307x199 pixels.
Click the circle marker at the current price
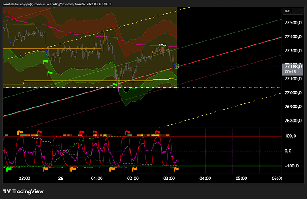pyautogui.click(x=176, y=66)
